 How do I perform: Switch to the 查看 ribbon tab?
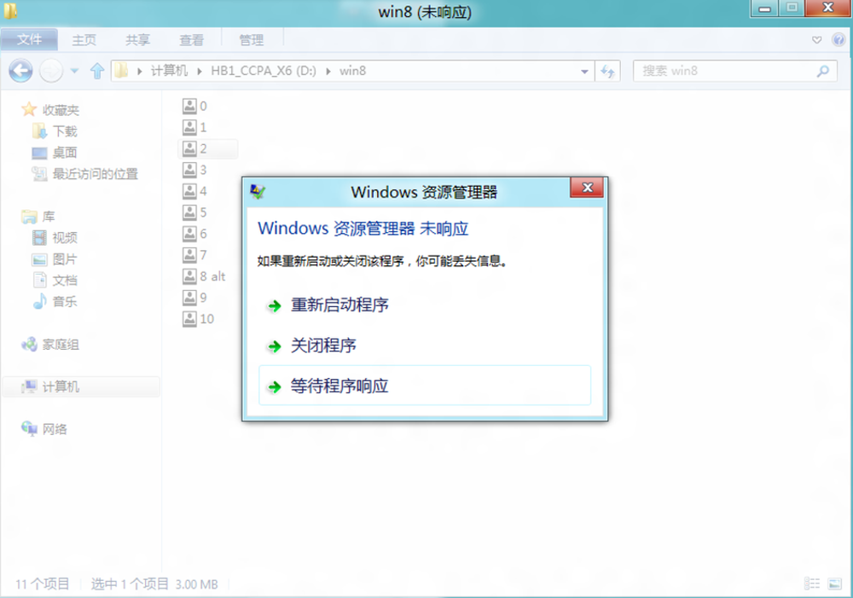[191, 40]
